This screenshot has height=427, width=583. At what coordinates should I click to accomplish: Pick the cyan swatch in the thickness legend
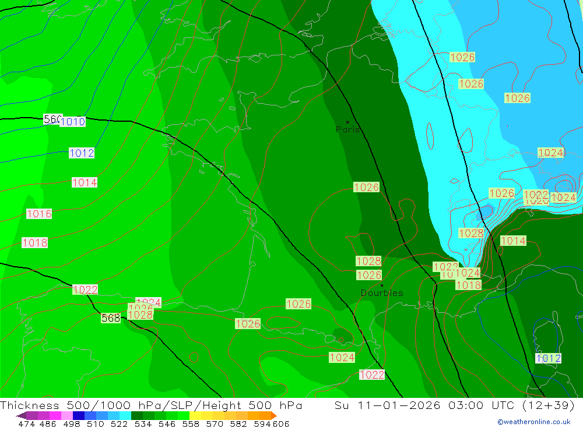pyautogui.click(x=125, y=415)
